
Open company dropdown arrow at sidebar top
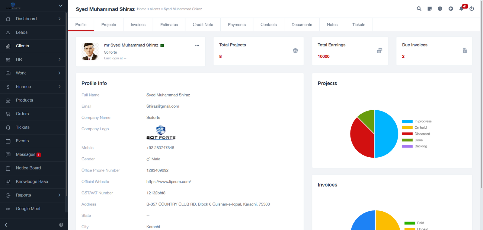point(60,5)
